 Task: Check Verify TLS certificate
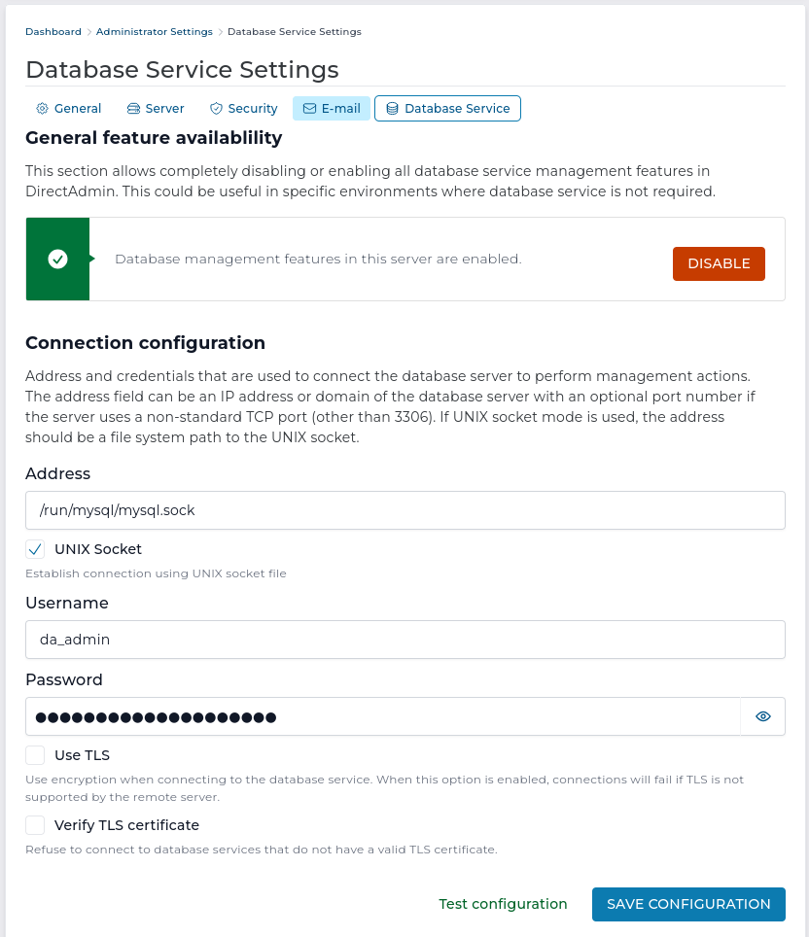click(x=35, y=824)
